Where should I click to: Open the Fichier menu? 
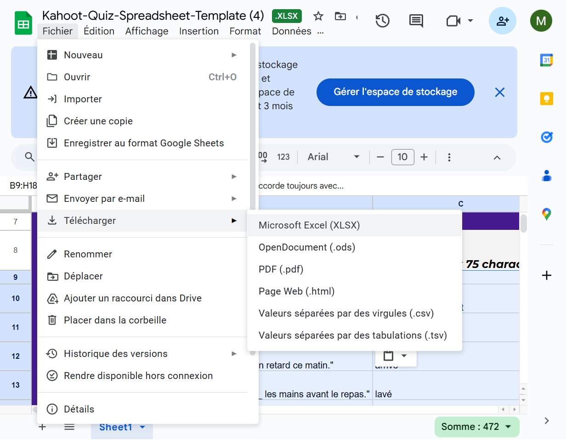57,31
